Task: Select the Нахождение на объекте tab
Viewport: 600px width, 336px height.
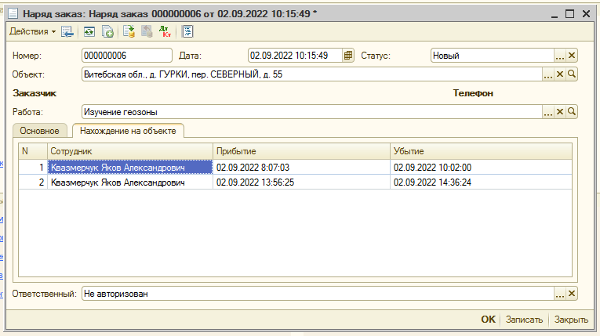Action: click(x=127, y=131)
